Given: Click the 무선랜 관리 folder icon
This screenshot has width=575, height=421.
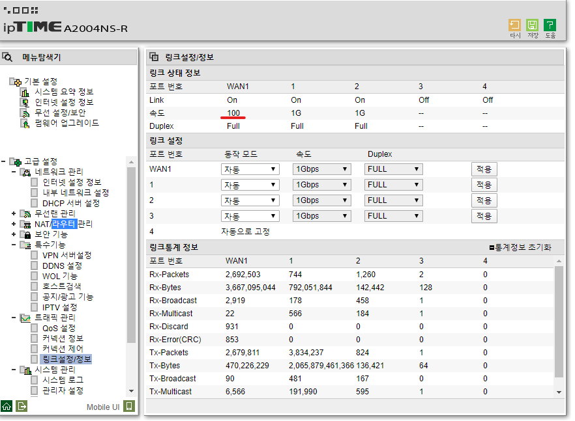Looking at the screenshot, I should click(25, 213).
